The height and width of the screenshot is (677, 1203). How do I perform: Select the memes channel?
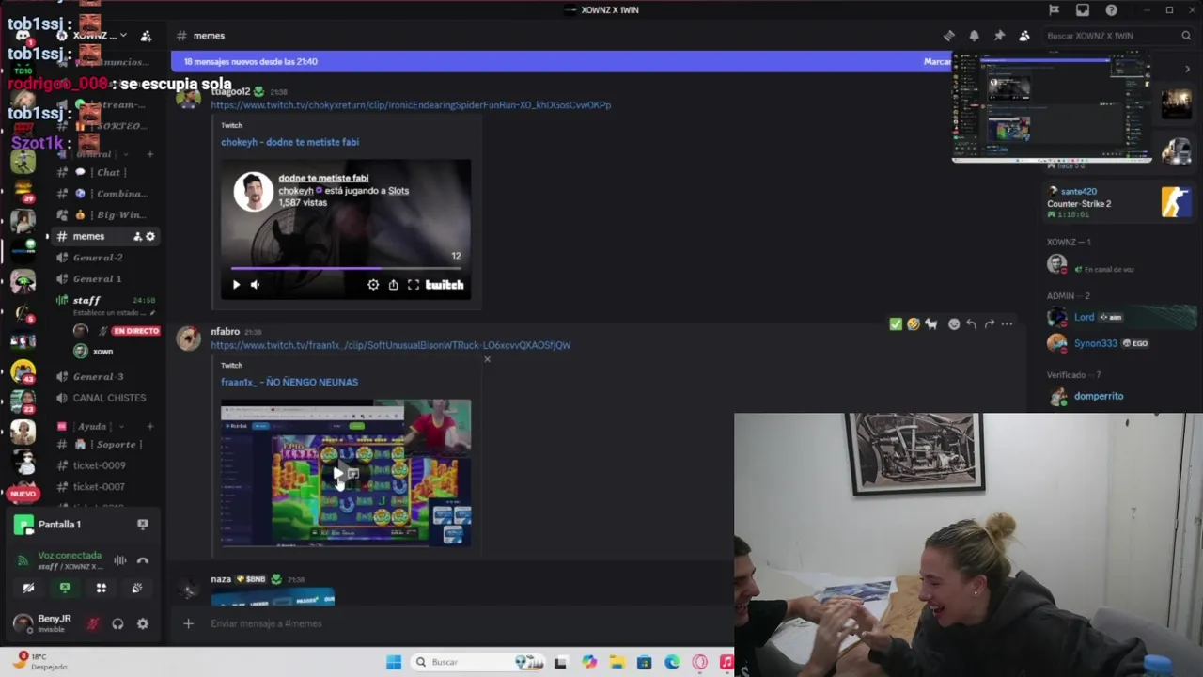[x=88, y=236]
